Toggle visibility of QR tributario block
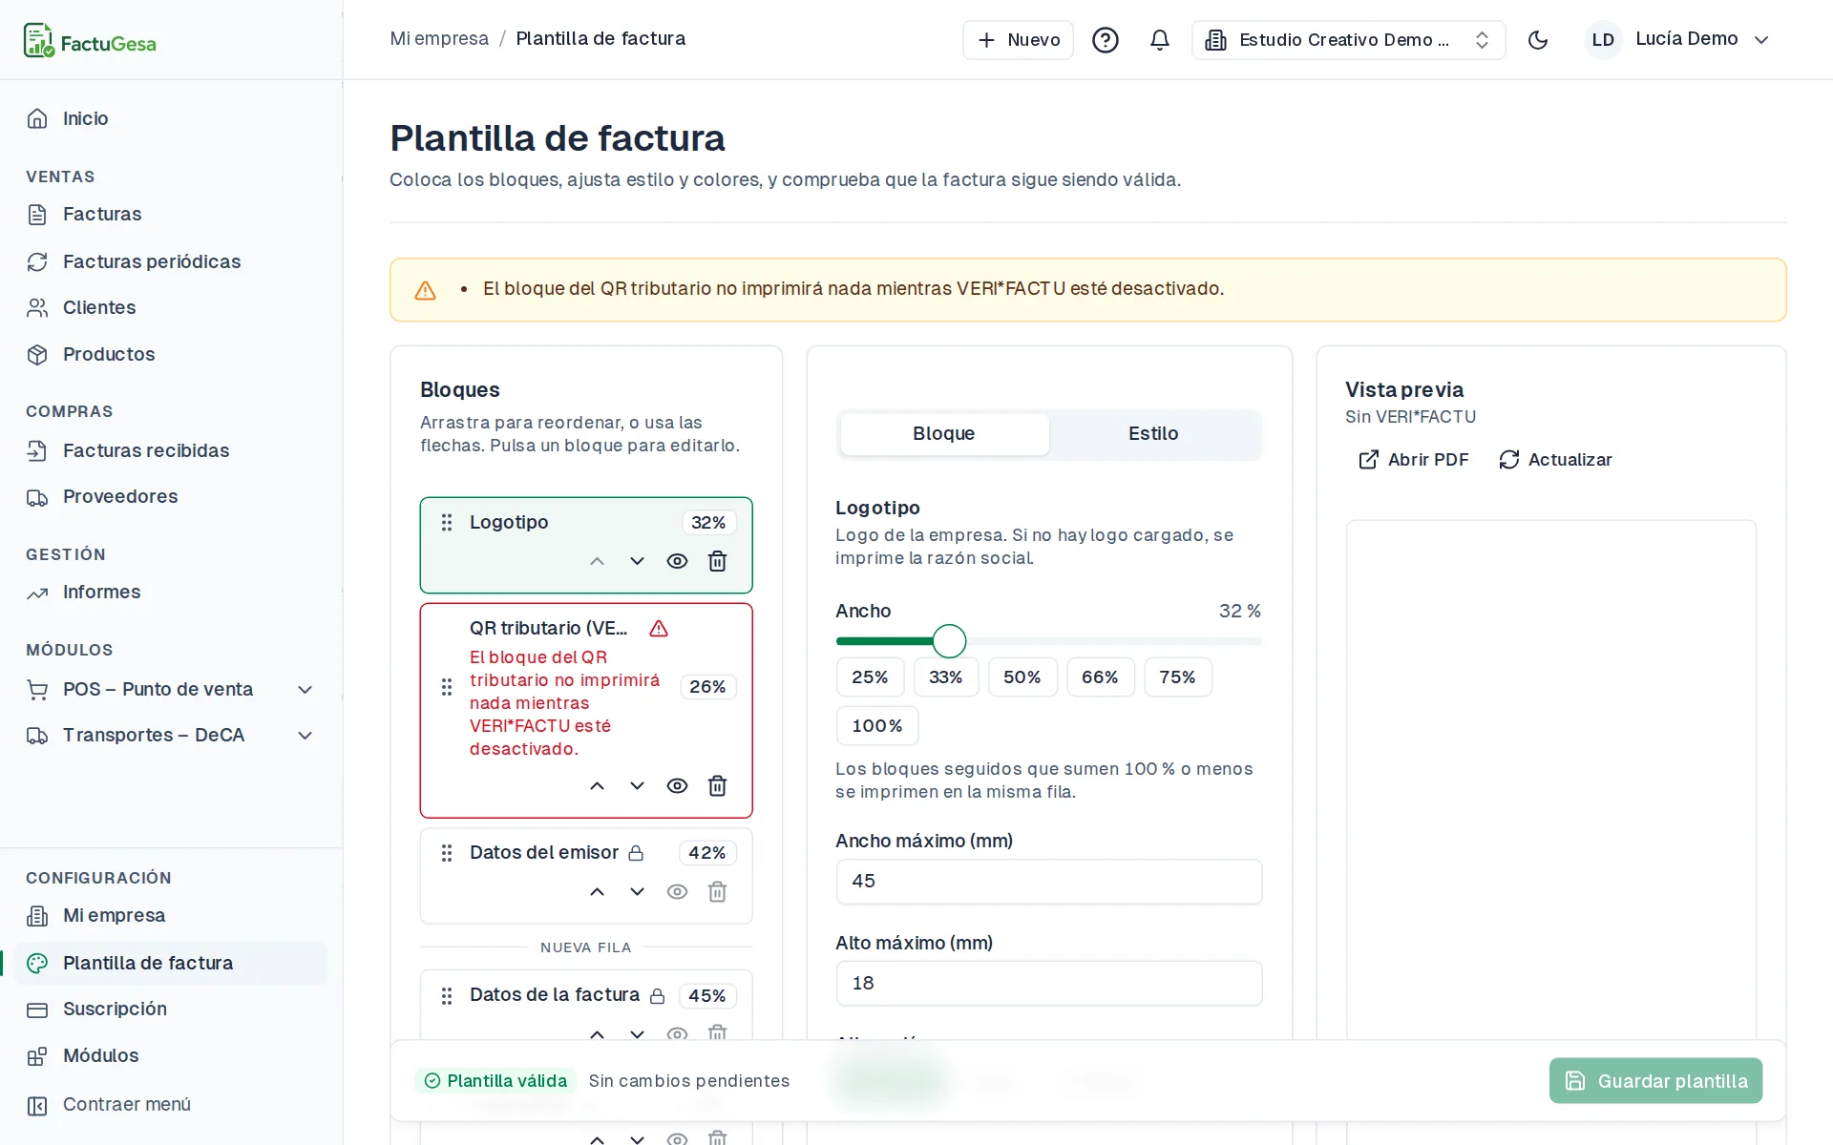1833x1145 pixels. pos(677,786)
